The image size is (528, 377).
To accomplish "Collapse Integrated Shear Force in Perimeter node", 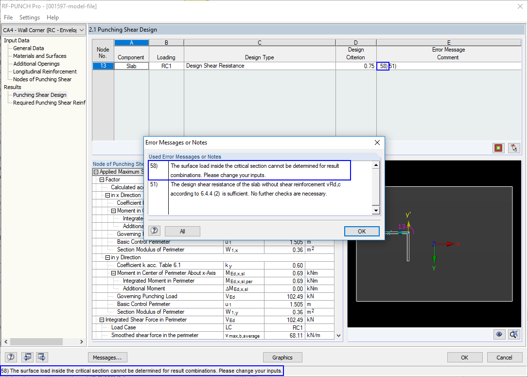I will pos(102,320).
